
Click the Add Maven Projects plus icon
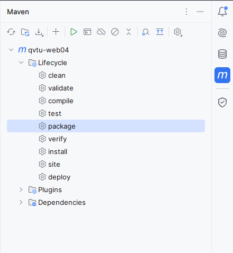coord(56,32)
